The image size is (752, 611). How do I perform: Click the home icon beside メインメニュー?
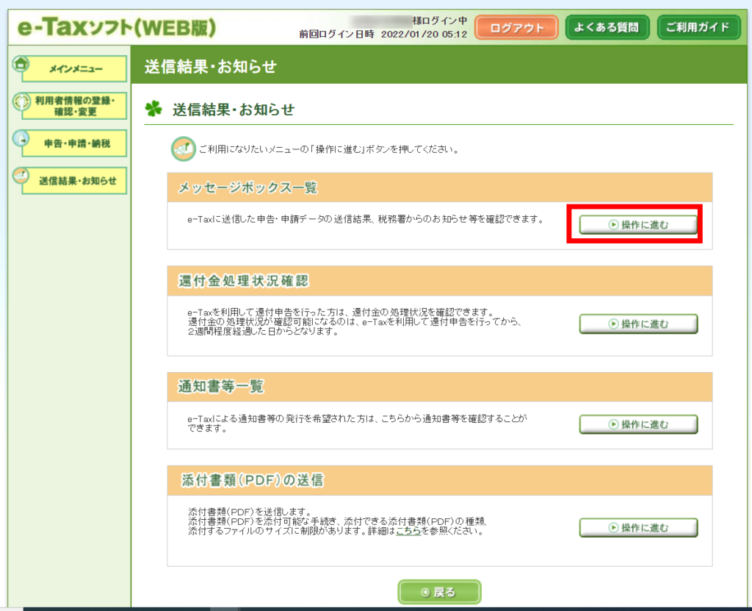point(21,64)
